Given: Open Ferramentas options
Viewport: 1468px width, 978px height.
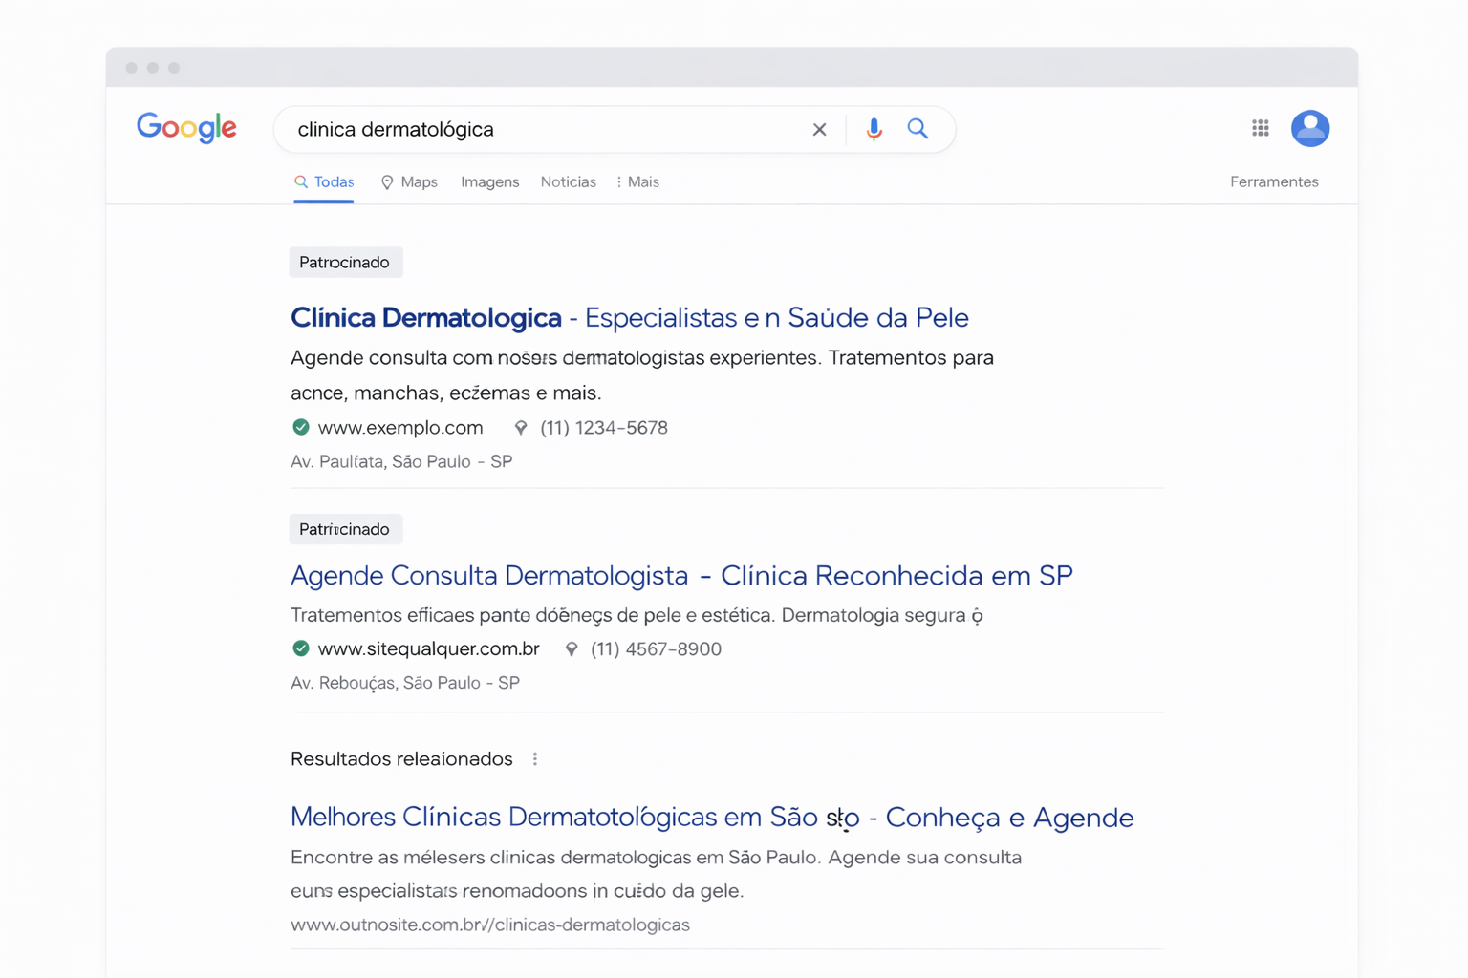Looking at the screenshot, I should coord(1274,181).
